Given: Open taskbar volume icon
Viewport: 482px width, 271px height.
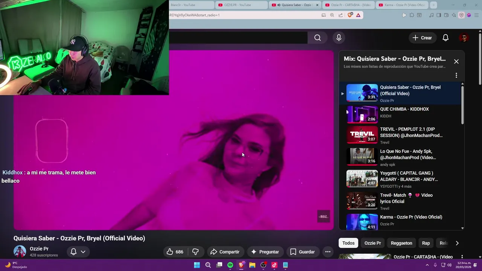Looking at the screenshot, I should 449,265.
